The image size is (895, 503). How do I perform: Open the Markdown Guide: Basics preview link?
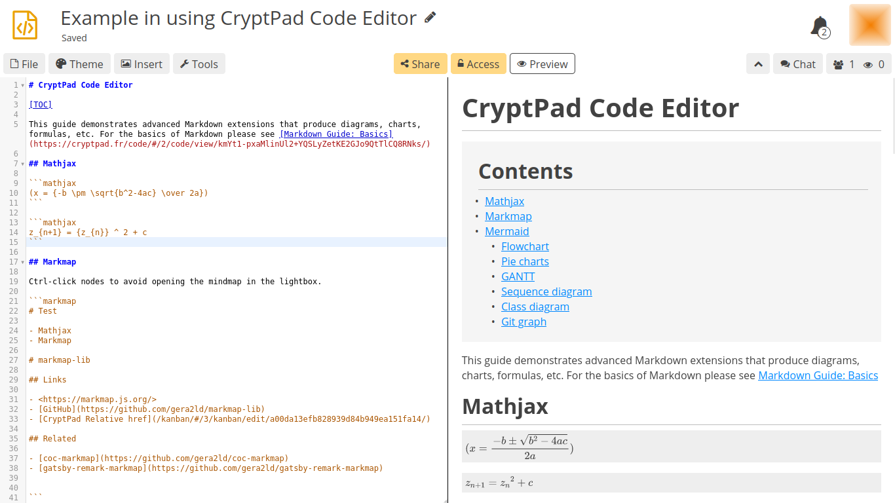(818, 375)
